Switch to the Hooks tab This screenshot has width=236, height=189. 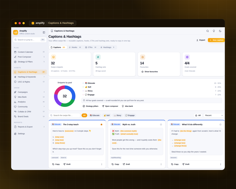point(75,47)
